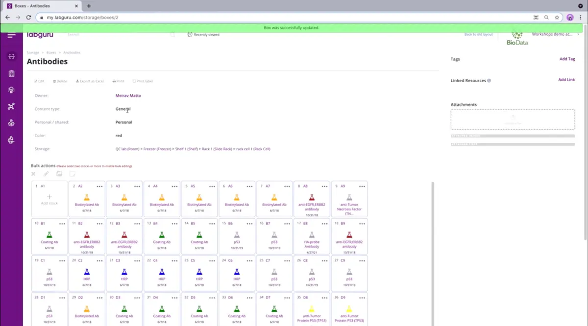
Task: Open the Chrome profile avatar
Action: pos(570,17)
